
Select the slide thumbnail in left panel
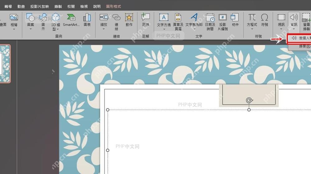click(x=5, y=64)
